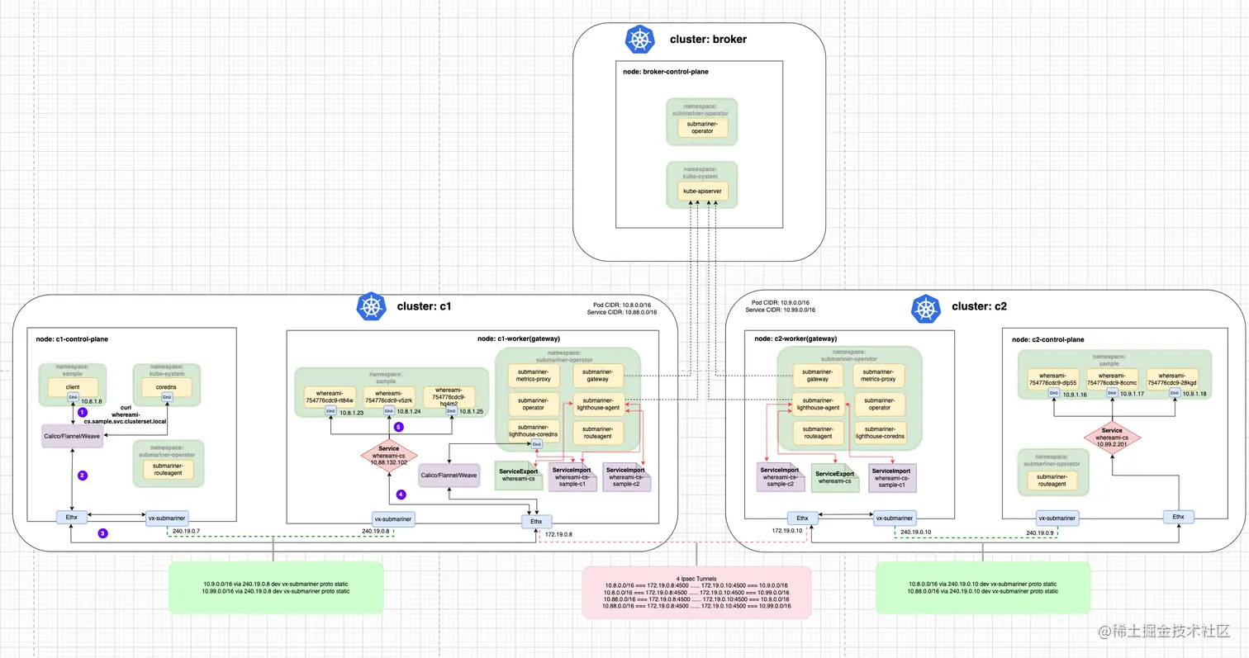The width and height of the screenshot is (1249, 658).
Task: Click the pink Service whereami-cs 10.99.2.201 diamond
Action: tap(1112, 436)
